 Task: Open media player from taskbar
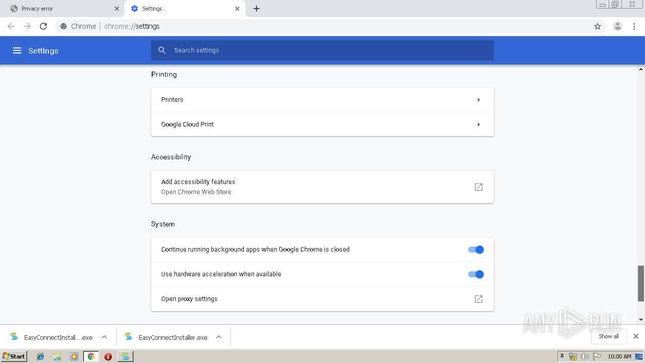tap(74, 356)
